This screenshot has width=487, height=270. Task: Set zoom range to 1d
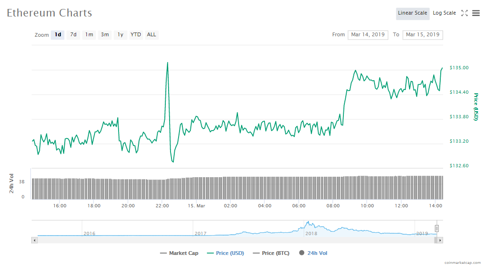[x=58, y=34]
